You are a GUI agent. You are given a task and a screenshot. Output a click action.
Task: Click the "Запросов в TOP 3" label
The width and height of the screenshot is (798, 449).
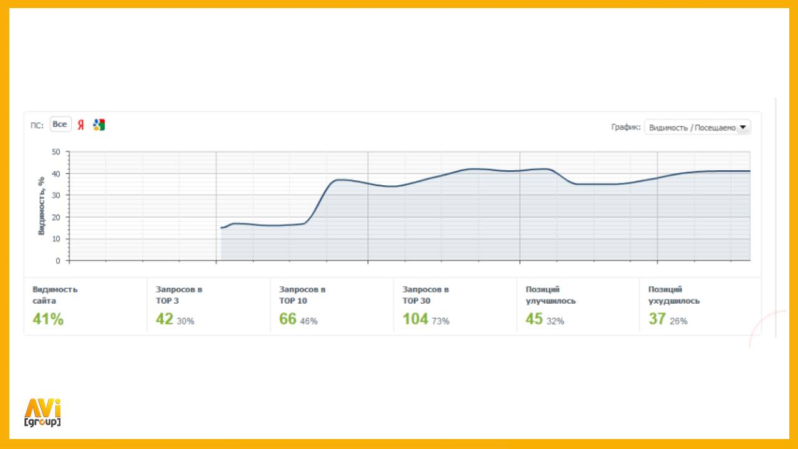click(x=179, y=295)
